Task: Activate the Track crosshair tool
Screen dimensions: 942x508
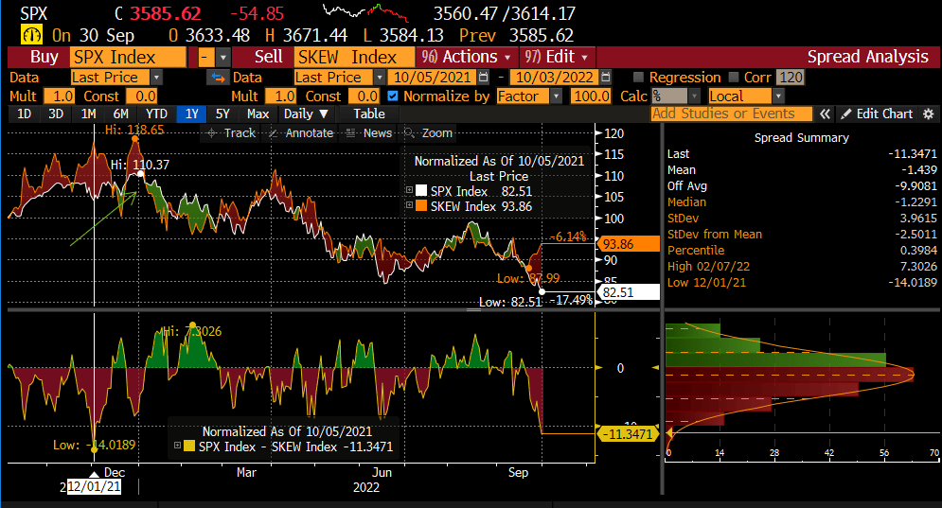Action: click(x=231, y=133)
